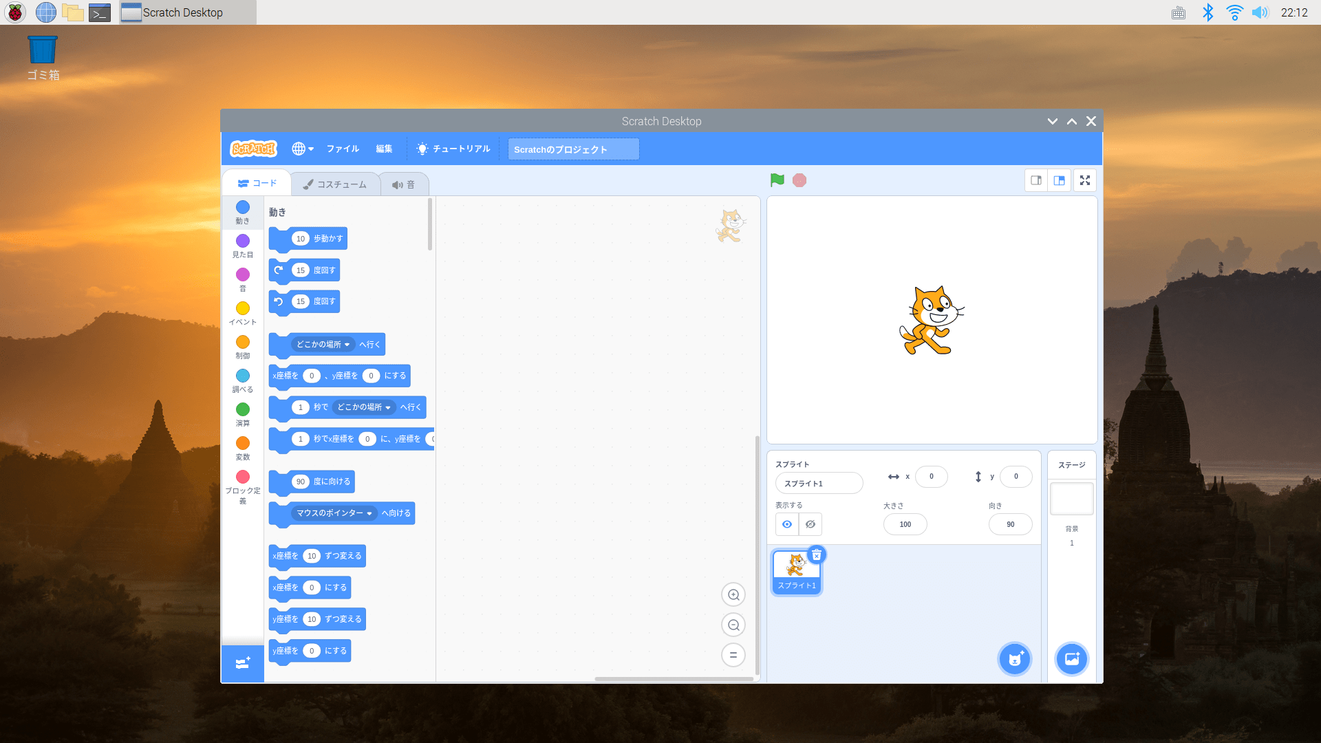Zoom in on the code workspace
The image size is (1321, 743).
click(733, 595)
